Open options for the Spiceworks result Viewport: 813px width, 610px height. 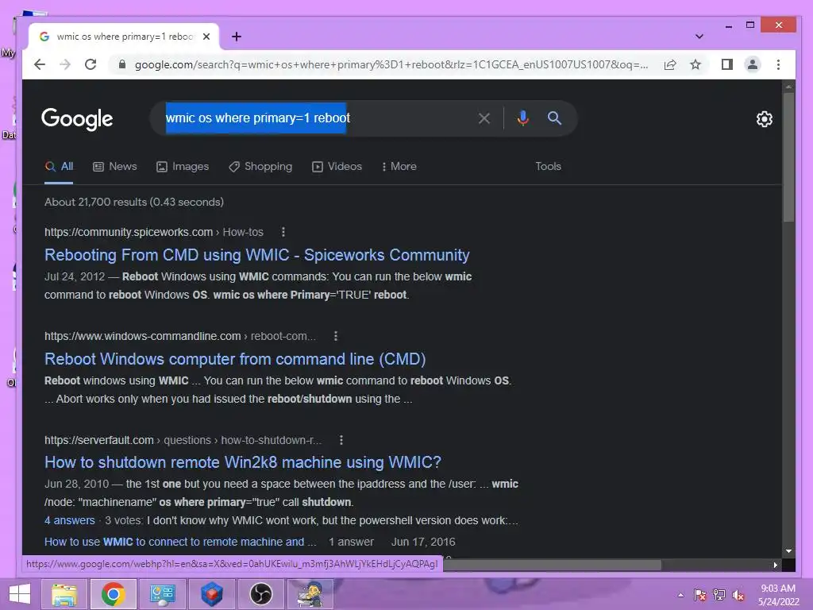[x=283, y=232]
